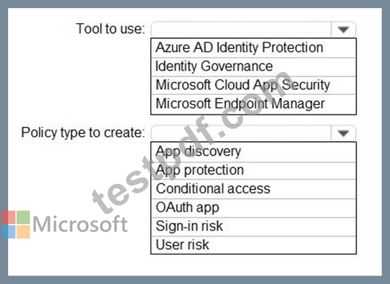Expand the Tool to use dropdown arrow
The width and height of the screenshot is (390, 284).
click(343, 30)
